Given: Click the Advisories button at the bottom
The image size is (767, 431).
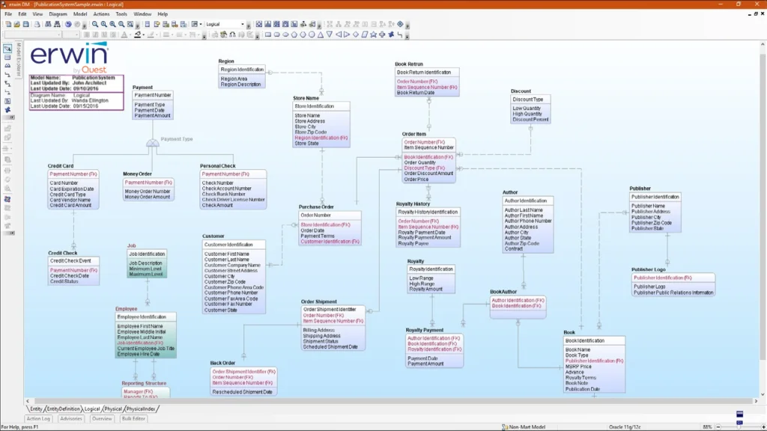Looking at the screenshot, I should (x=71, y=419).
